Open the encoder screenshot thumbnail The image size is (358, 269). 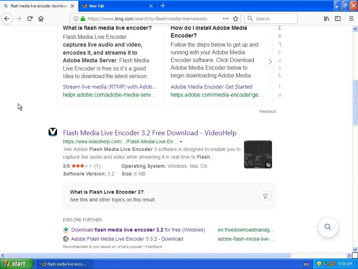[x=258, y=154]
